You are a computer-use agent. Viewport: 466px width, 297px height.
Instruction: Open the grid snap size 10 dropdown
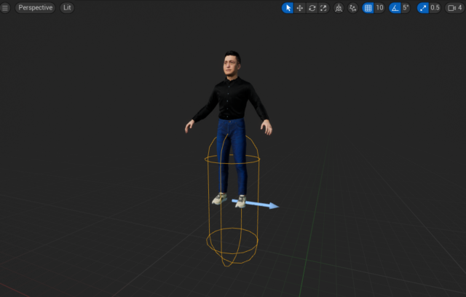[380, 8]
